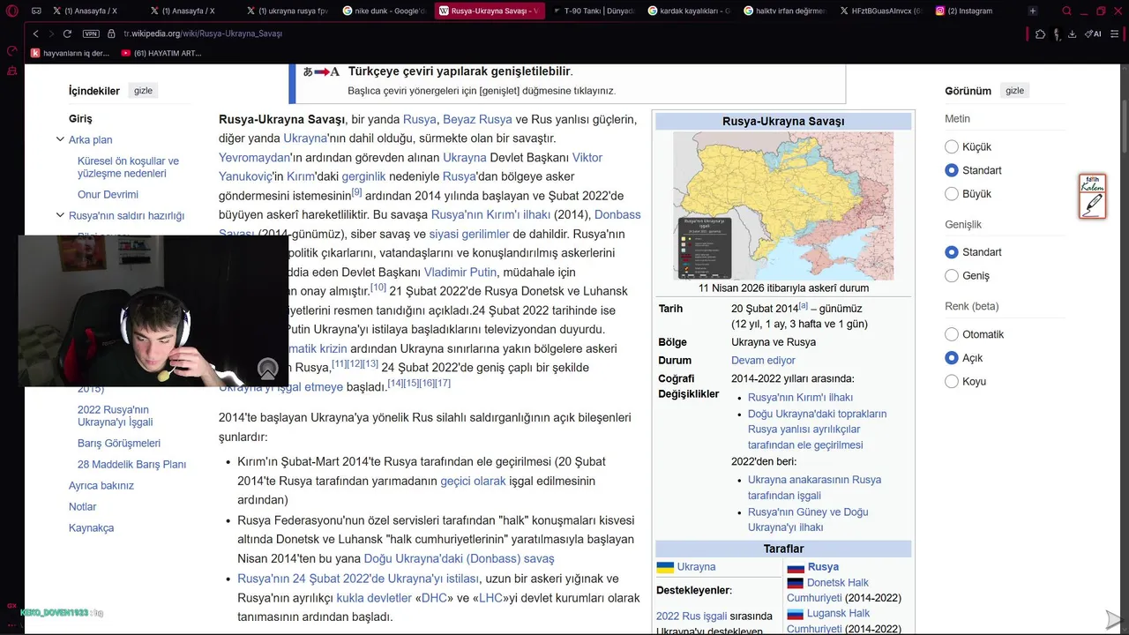This screenshot has height=635, width=1129.
Task: Open the extensions cube icon
Action: pyautogui.click(x=1041, y=34)
